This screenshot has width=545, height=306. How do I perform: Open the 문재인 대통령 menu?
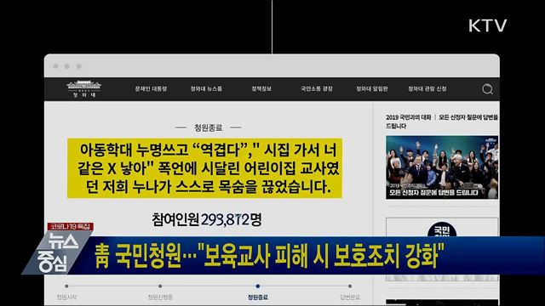(x=152, y=88)
